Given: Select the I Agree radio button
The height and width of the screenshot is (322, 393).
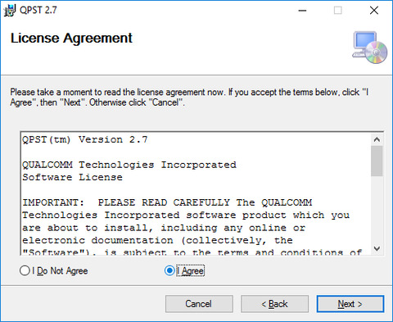Looking at the screenshot, I should pos(184,271).
